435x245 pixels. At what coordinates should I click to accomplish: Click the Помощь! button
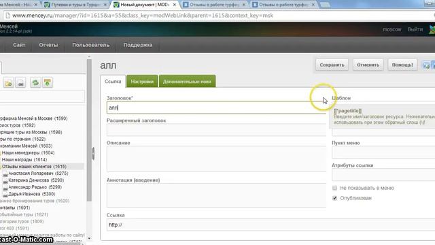pos(402,65)
